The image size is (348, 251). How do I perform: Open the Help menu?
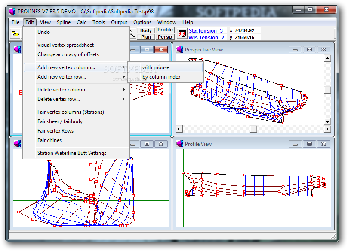188,22
